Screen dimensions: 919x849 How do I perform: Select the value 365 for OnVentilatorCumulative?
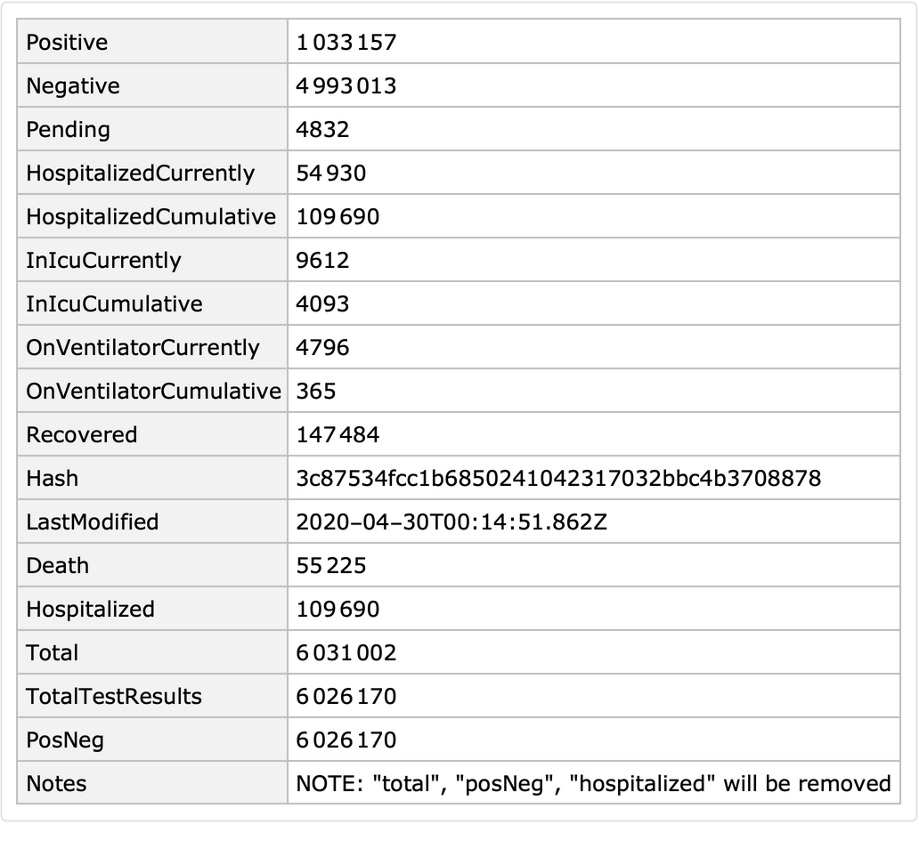pyautogui.click(x=313, y=391)
